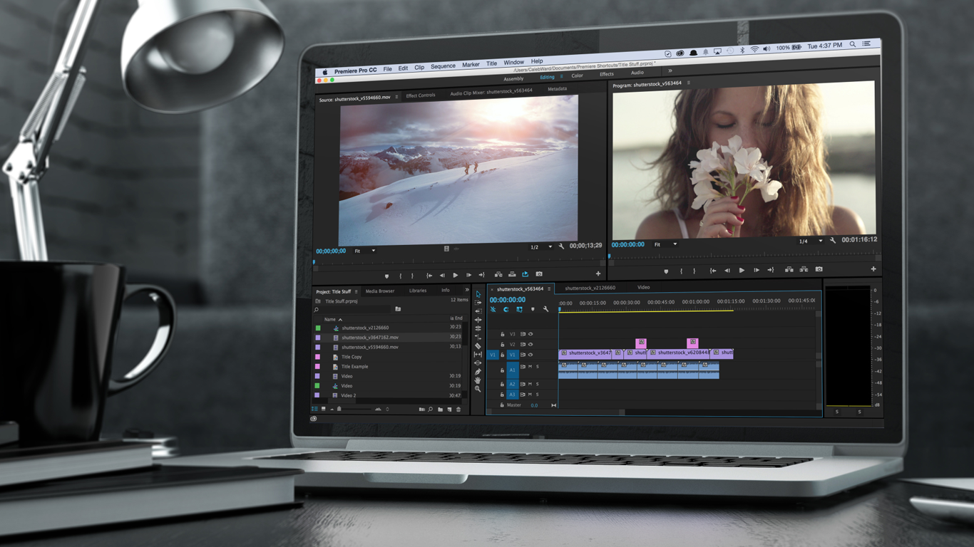Open Program monitor settings wrench
The image size is (974, 547).
[832, 241]
